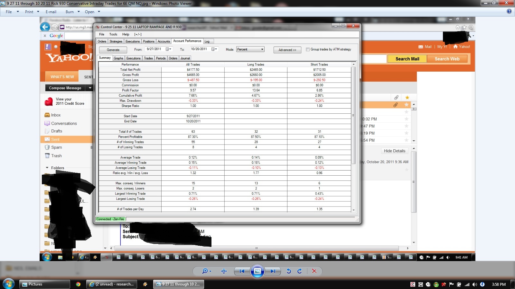Switch to the Positions tab in Control Center

pos(149,41)
